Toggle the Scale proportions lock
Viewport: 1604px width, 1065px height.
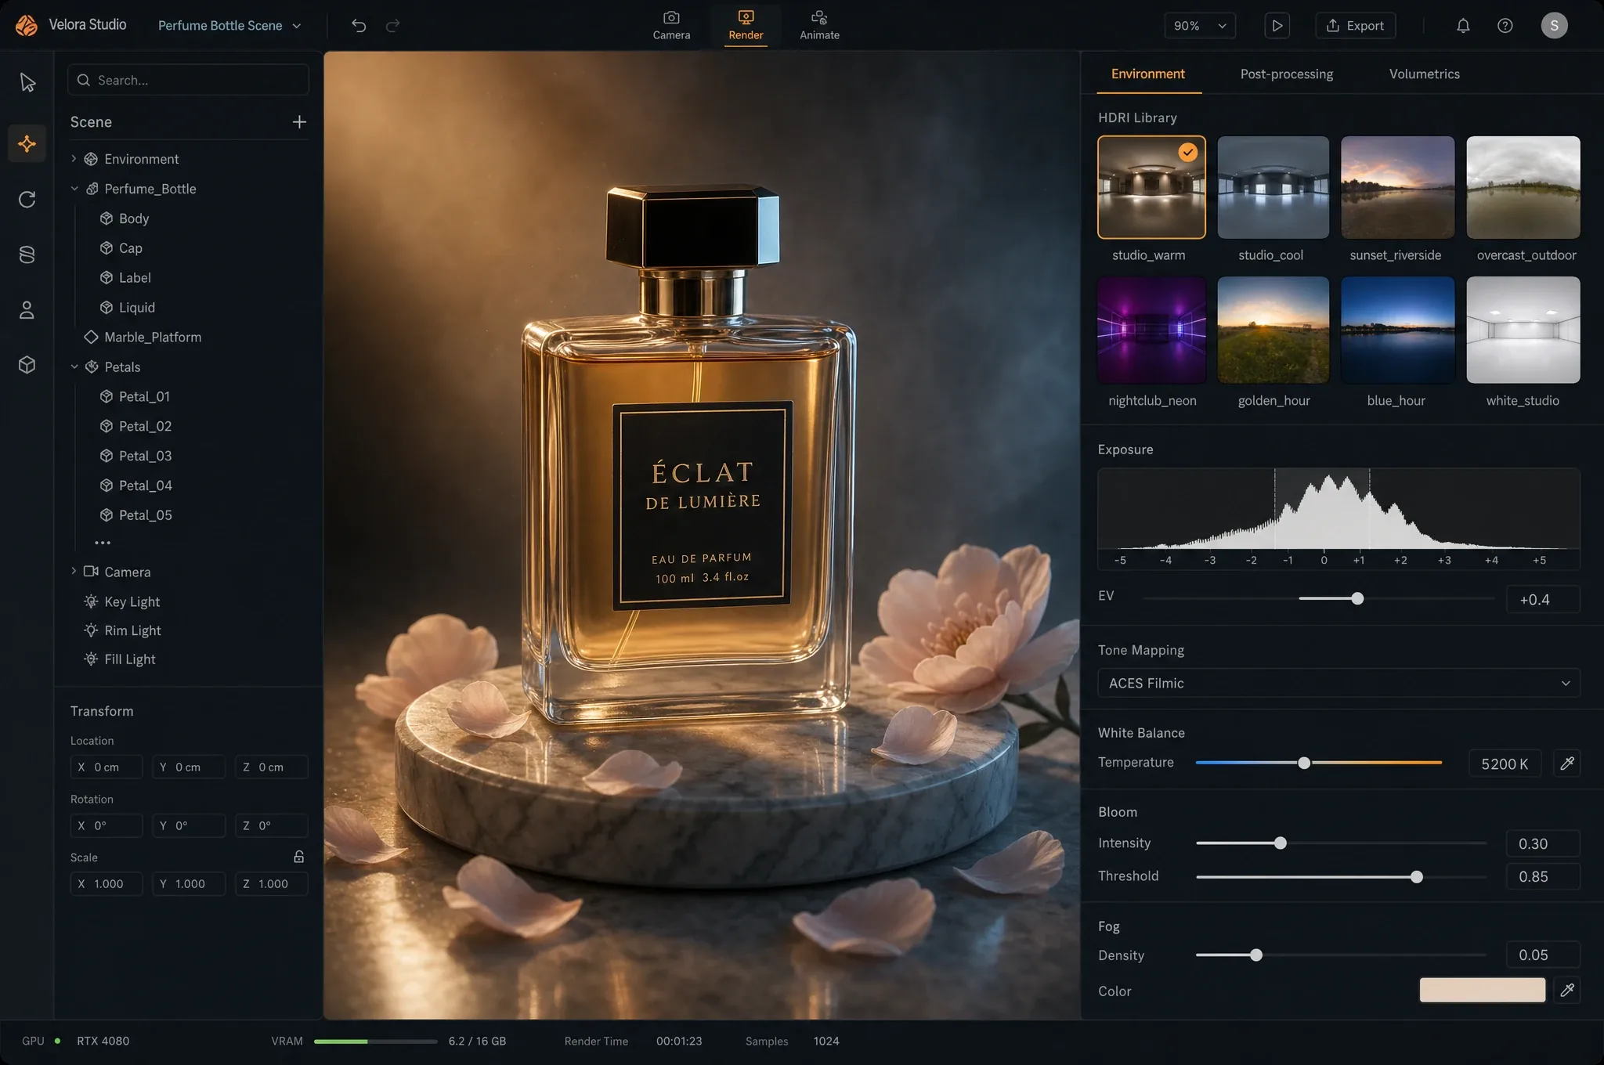[299, 857]
